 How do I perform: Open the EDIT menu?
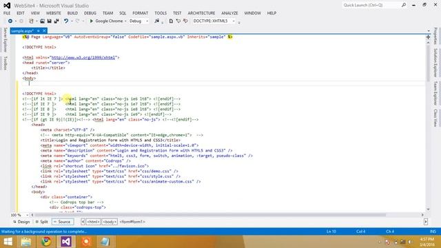click(x=21, y=13)
